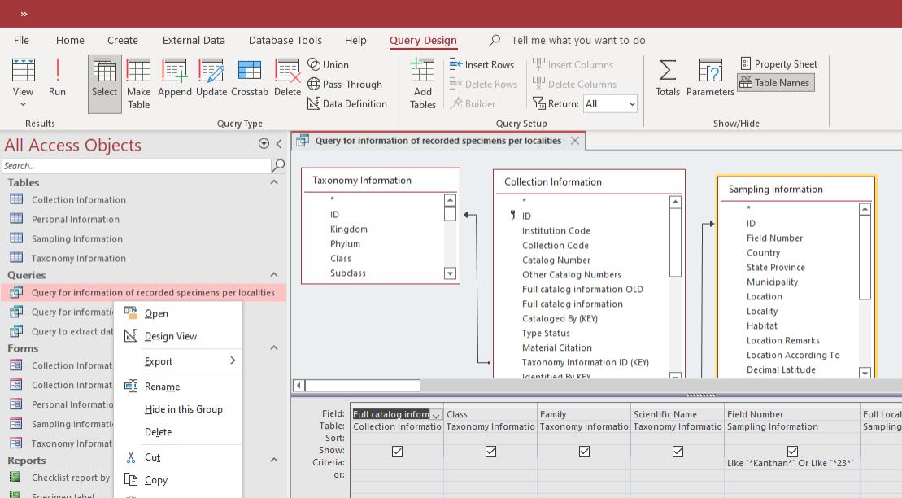Collapse the Queries group
The width and height of the screenshot is (902, 498).
pos(274,275)
